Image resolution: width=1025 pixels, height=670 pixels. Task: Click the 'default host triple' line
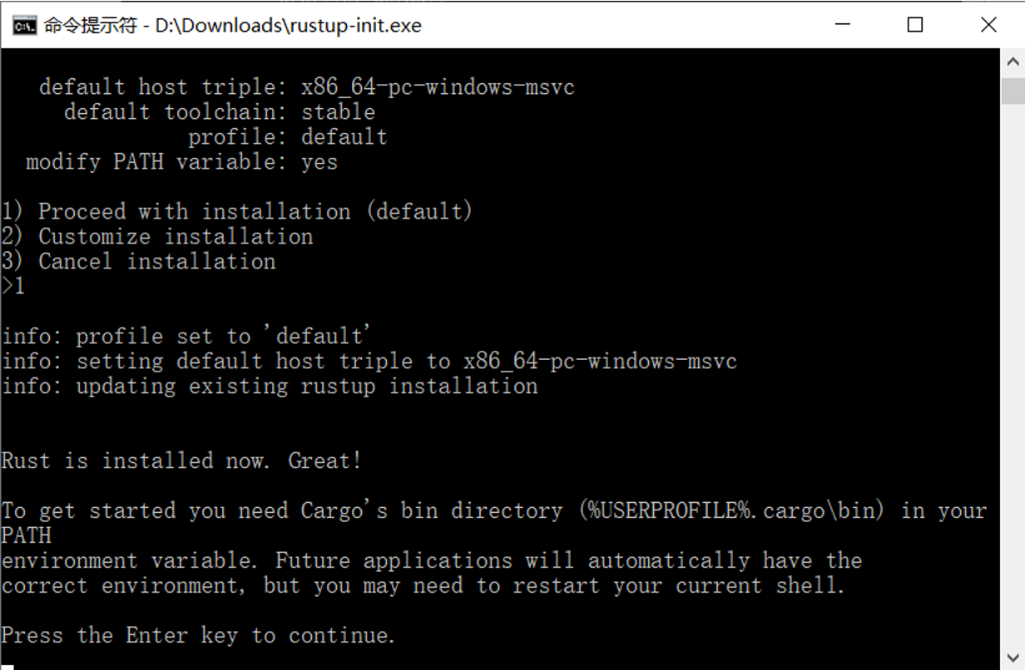click(x=307, y=87)
